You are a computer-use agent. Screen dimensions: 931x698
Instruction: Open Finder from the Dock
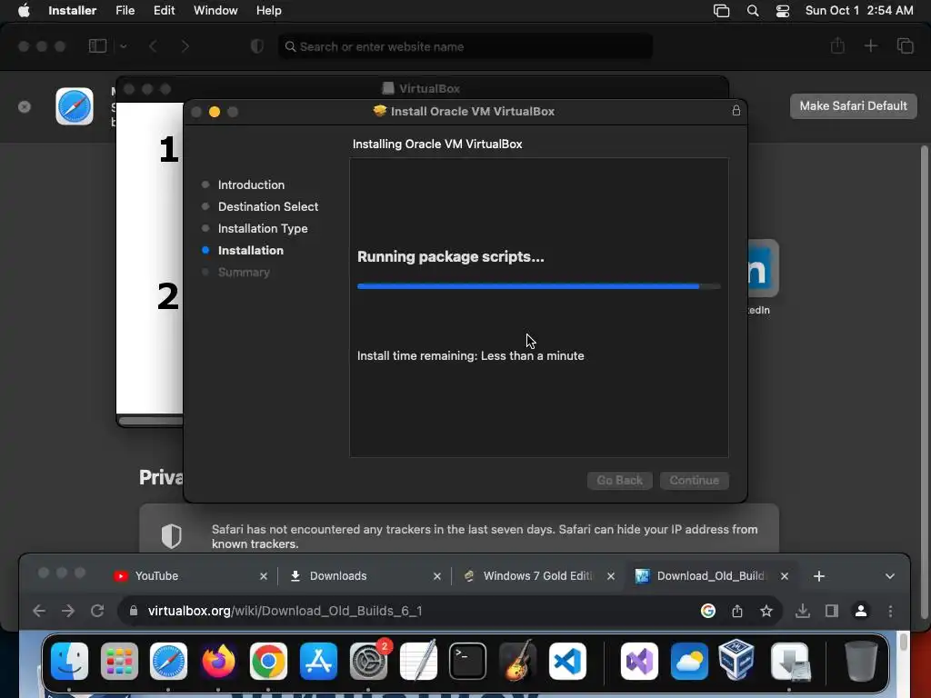(x=69, y=661)
